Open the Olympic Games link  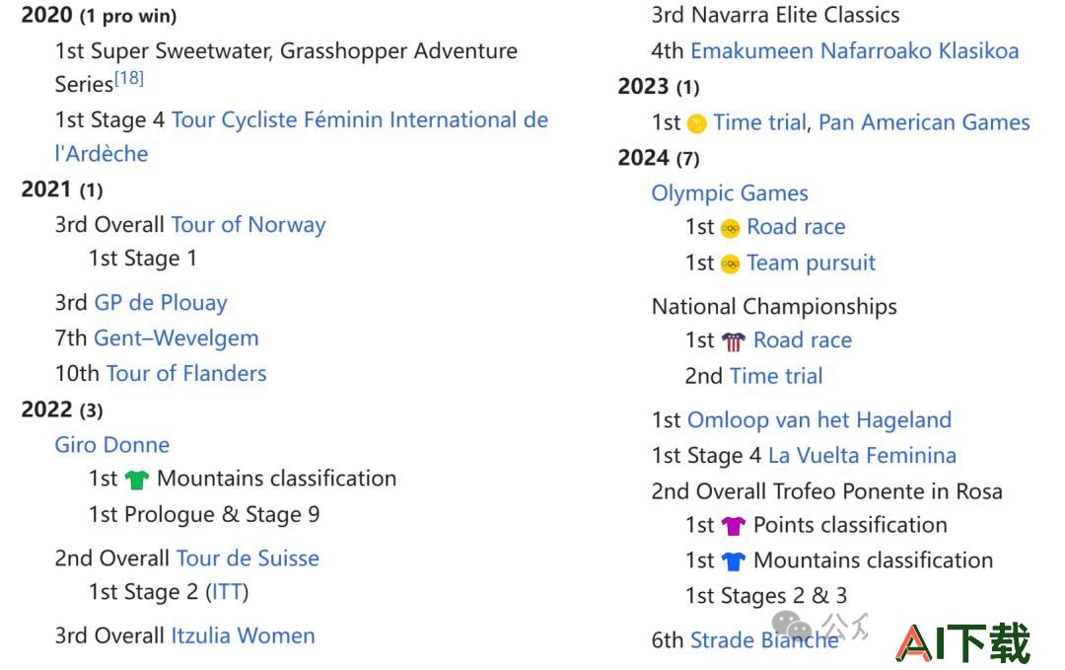click(x=730, y=193)
